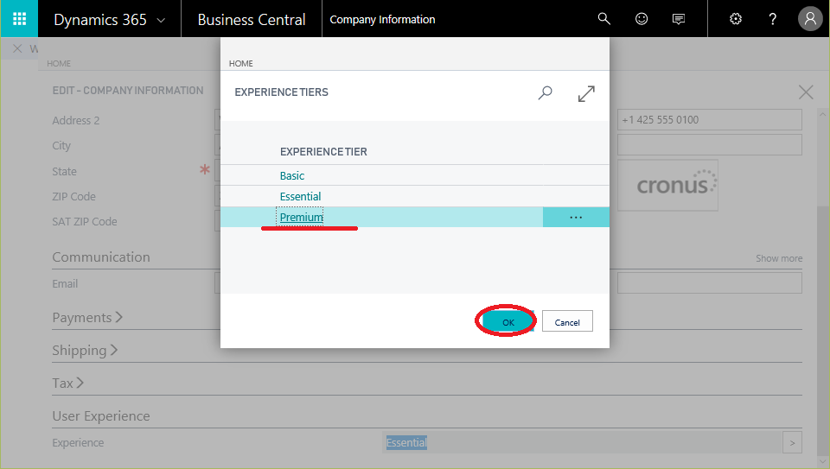Click the Experience field showing Essential
This screenshot has height=469, width=830.
[582, 442]
